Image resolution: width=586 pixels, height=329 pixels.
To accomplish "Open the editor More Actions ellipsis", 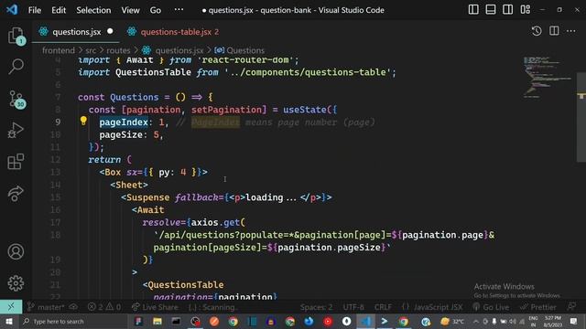I will point(571,31).
